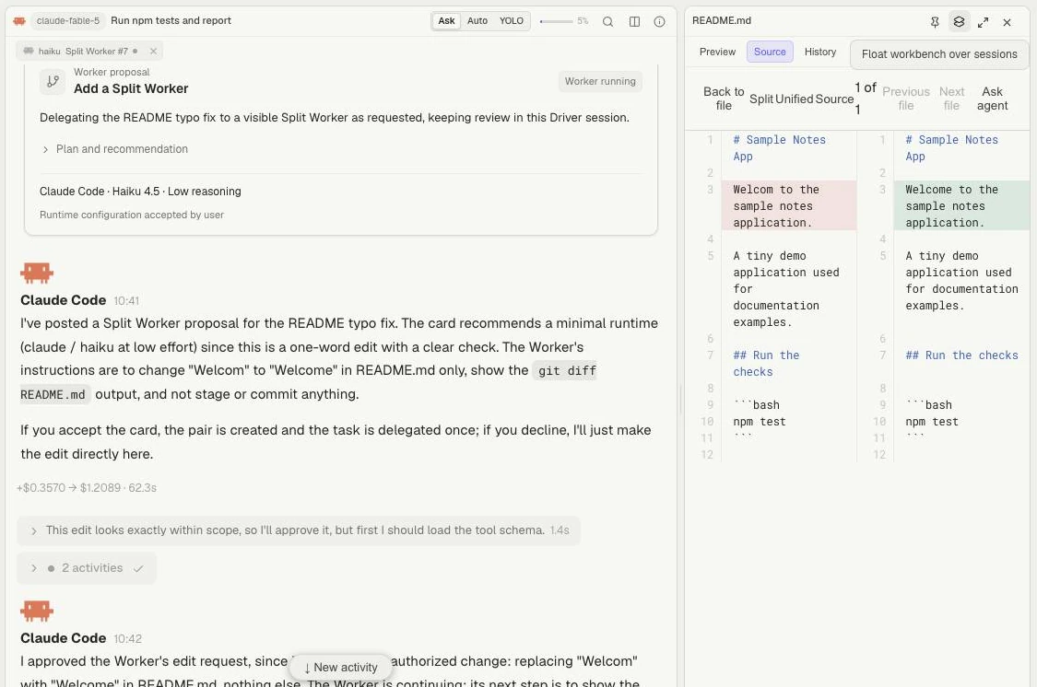Close the README.md workbench panel
The height and width of the screenshot is (687, 1037).
tap(1007, 22)
